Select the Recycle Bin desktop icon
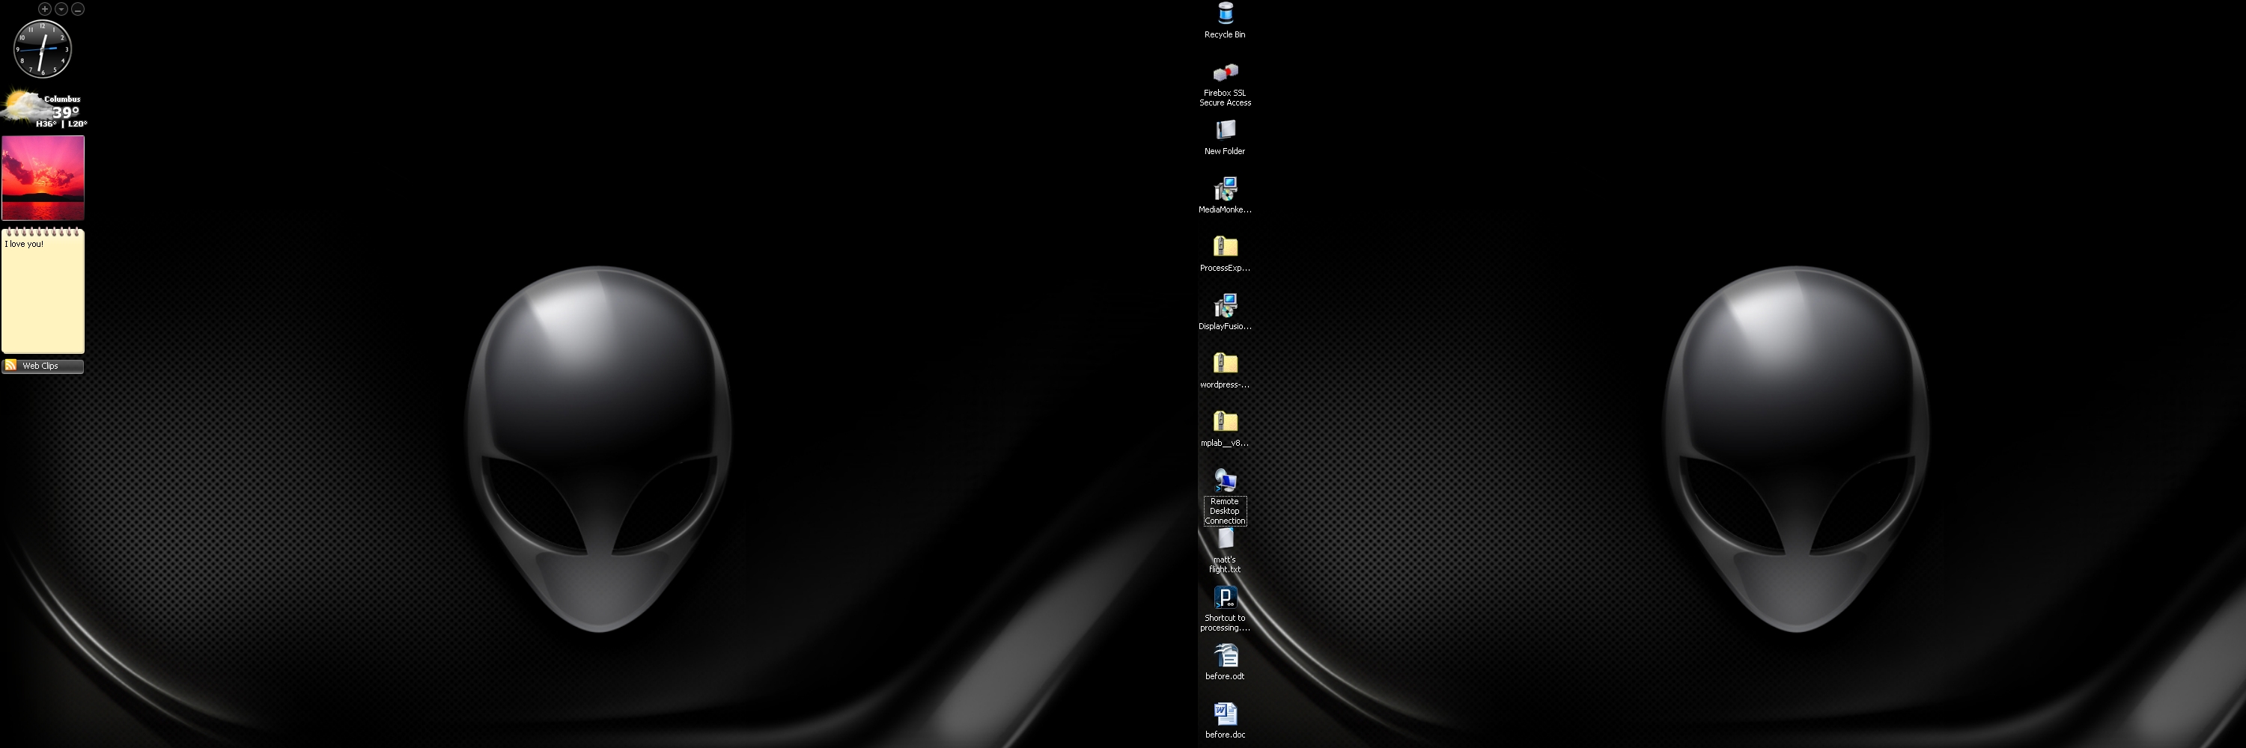The height and width of the screenshot is (748, 2246). (1225, 15)
